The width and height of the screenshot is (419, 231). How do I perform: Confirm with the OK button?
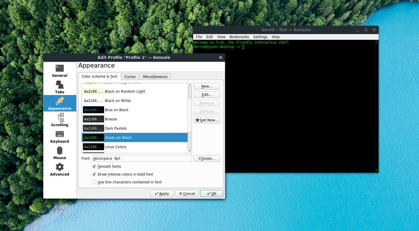pyautogui.click(x=212, y=193)
